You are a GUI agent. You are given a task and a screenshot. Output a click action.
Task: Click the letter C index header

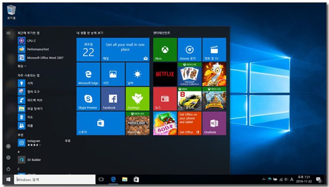[x=19, y=169]
